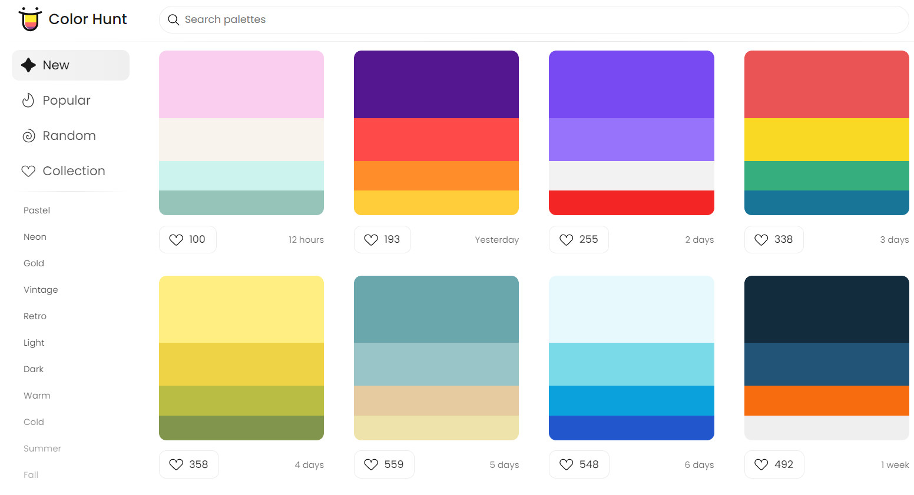Focus the Search palettes field
This screenshot has width=914, height=495.
tap(530, 20)
